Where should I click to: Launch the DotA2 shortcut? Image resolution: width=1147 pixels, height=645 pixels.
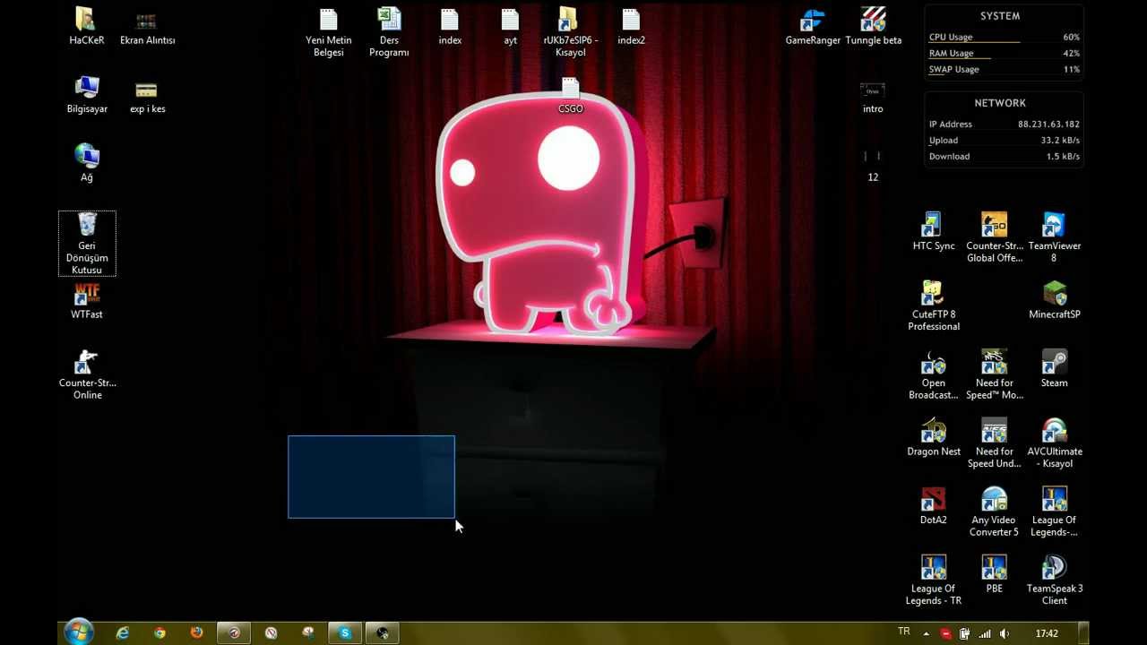pyautogui.click(x=934, y=505)
